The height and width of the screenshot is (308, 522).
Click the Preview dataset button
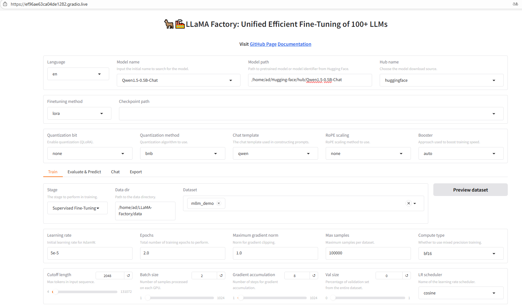[470, 190]
